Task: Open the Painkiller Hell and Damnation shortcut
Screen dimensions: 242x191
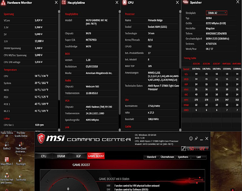Action: (x=7, y=178)
